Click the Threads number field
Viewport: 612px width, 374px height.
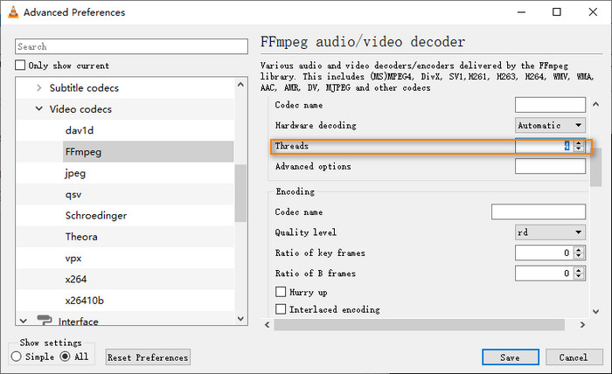point(545,146)
